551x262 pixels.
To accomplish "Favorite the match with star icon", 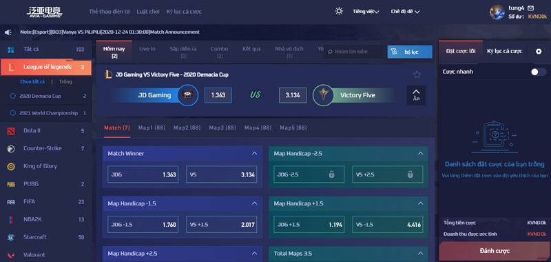I will tap(417, 74).
